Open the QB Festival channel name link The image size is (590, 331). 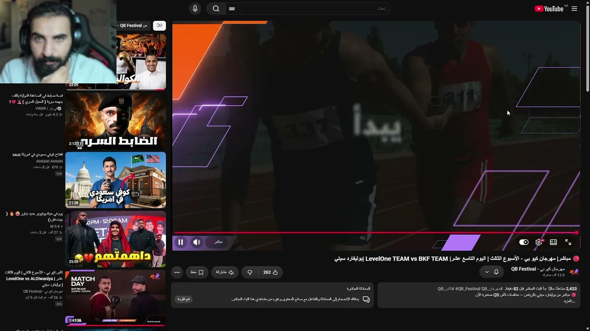click(x=537, y=269)
